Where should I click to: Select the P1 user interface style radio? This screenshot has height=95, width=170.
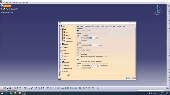click(x=82, y=31)
